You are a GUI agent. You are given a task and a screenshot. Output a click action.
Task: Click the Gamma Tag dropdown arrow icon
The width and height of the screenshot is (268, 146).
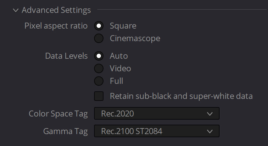tap(210, 131)
